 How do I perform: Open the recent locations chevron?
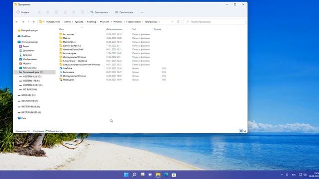coord(28,22)
